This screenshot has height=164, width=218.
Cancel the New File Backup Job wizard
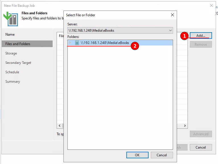(x=201, y=147)
